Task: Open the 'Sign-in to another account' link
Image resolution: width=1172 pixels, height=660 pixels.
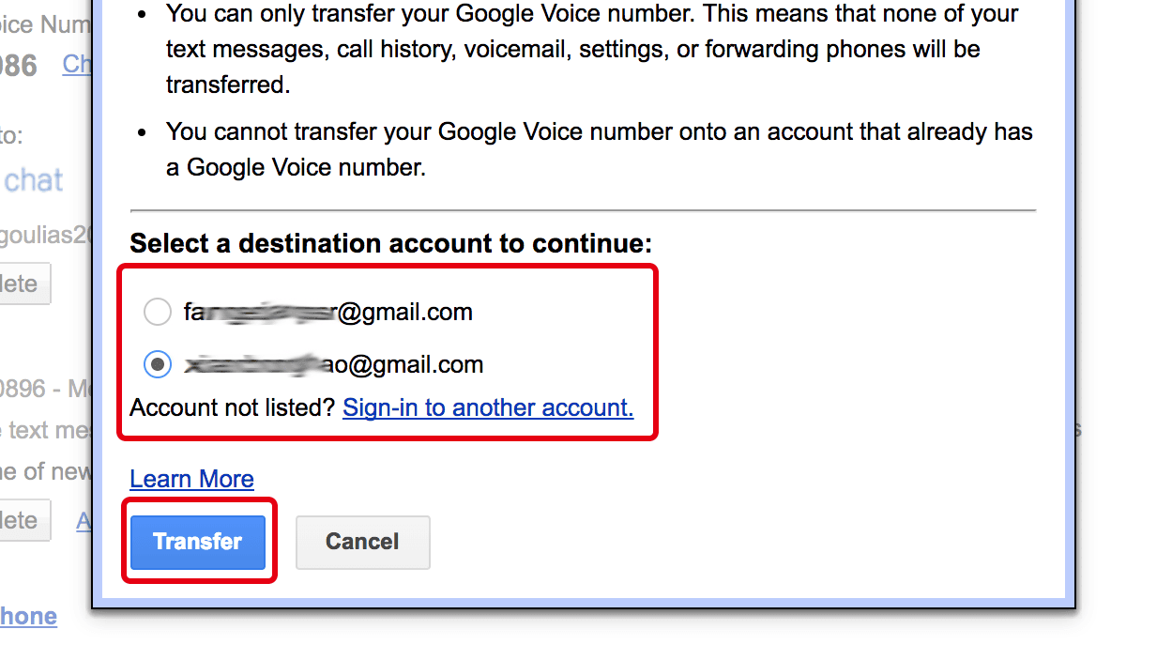Action: 488,407
